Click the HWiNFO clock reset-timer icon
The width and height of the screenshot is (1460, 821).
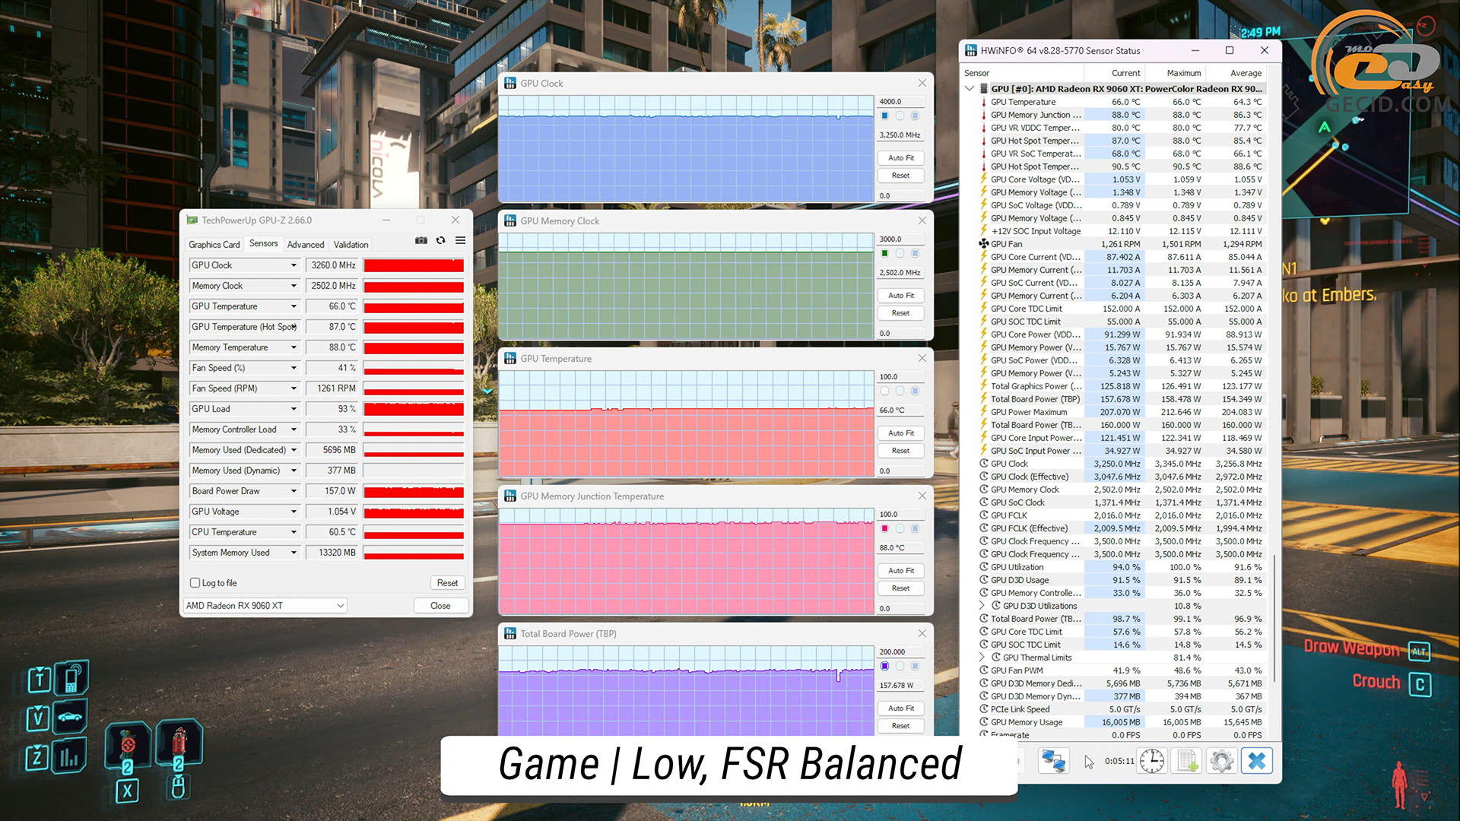coord(1152,761)
